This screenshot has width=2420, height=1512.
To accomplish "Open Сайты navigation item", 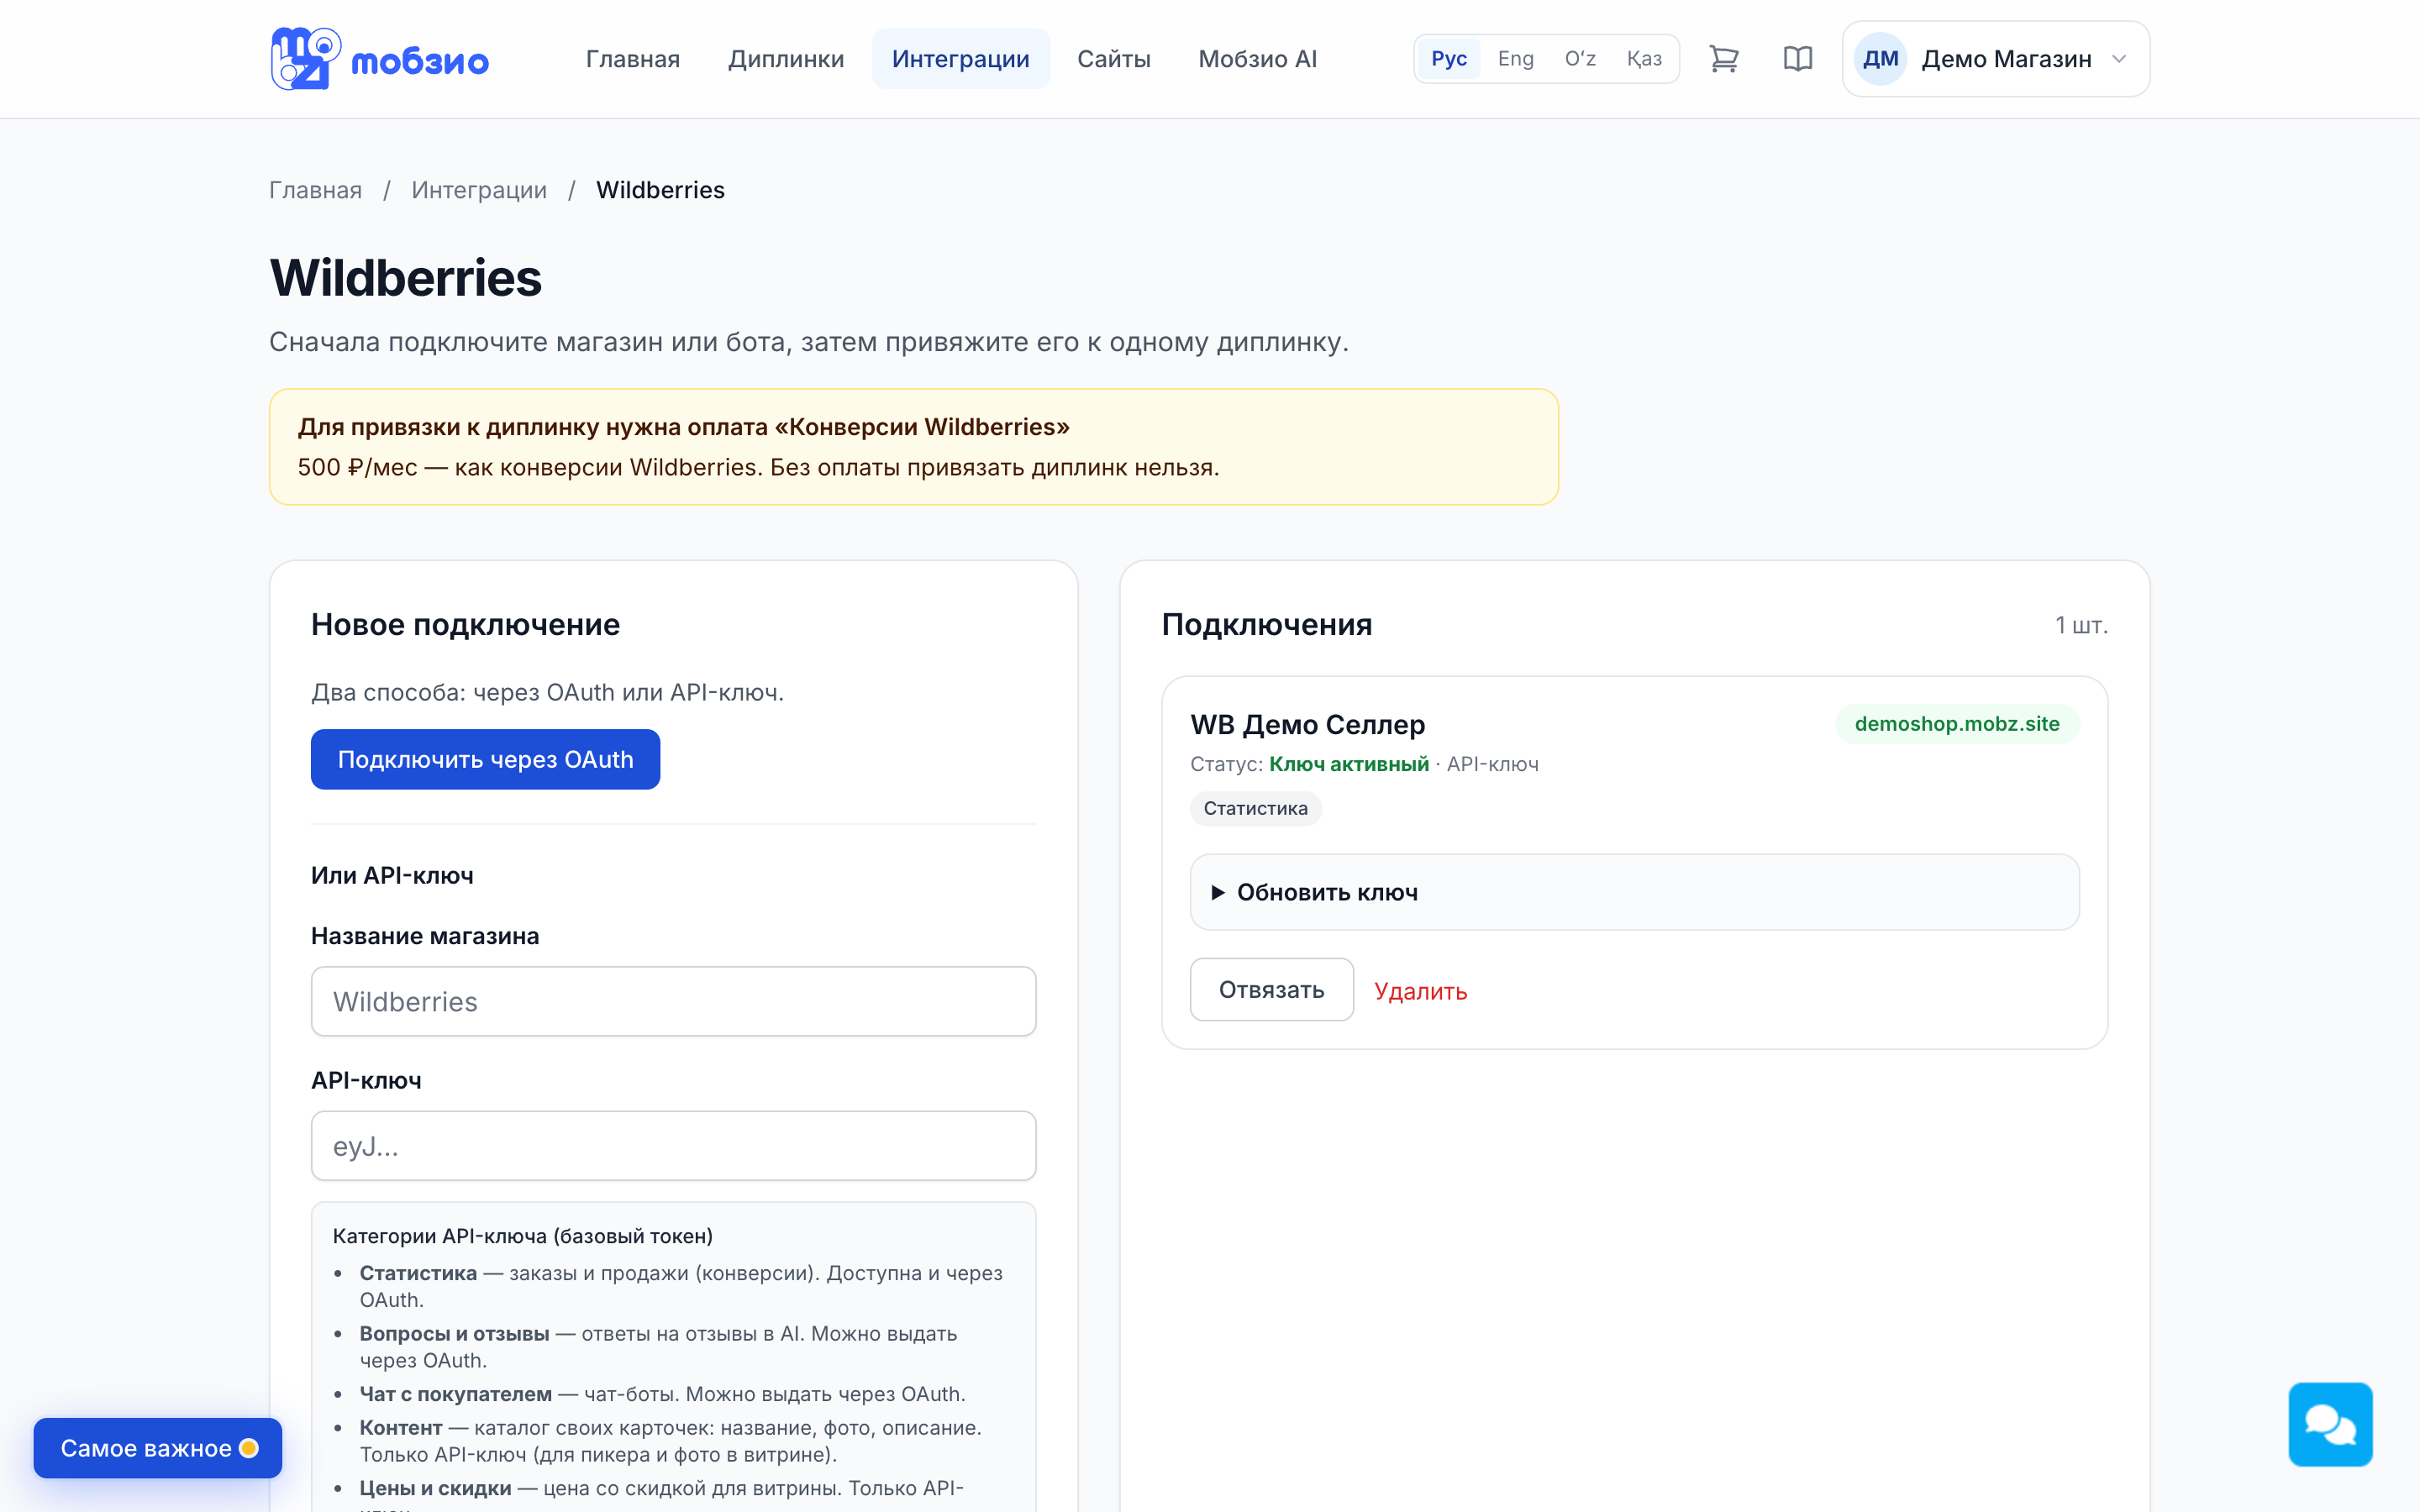I will 1114,59.
